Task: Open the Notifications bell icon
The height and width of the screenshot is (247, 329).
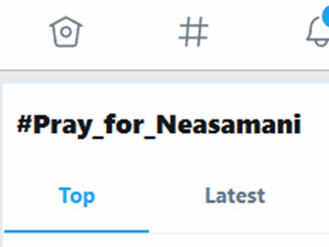Action: 317,35
